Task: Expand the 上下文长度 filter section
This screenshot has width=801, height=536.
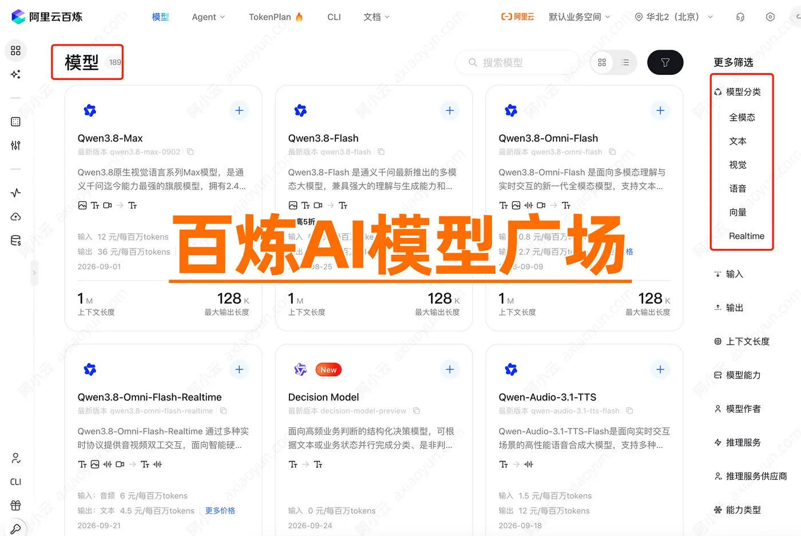Action: pyautogui.click(x=742, y=342)
